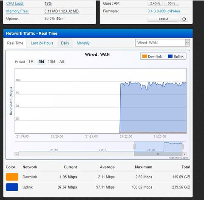Toggle the Downlink series in chart legend
This screenshot has height=200, width=204.
[x=152, y=56]
